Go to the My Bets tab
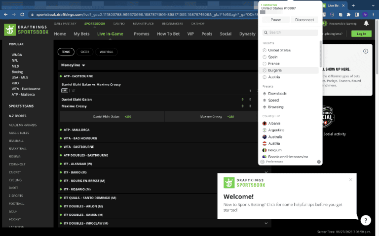Viewport: 379px width, 236px height. [81, 34]
